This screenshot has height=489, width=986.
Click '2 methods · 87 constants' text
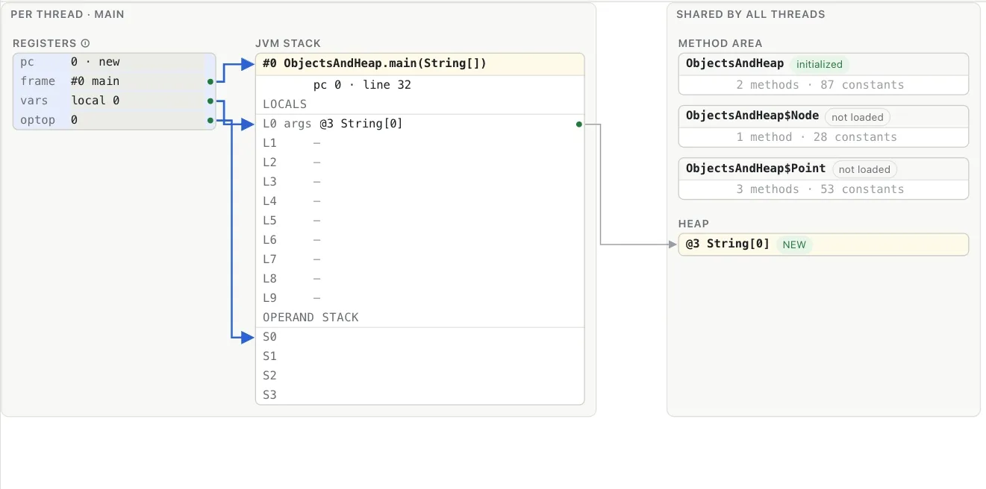pos(820,85)
